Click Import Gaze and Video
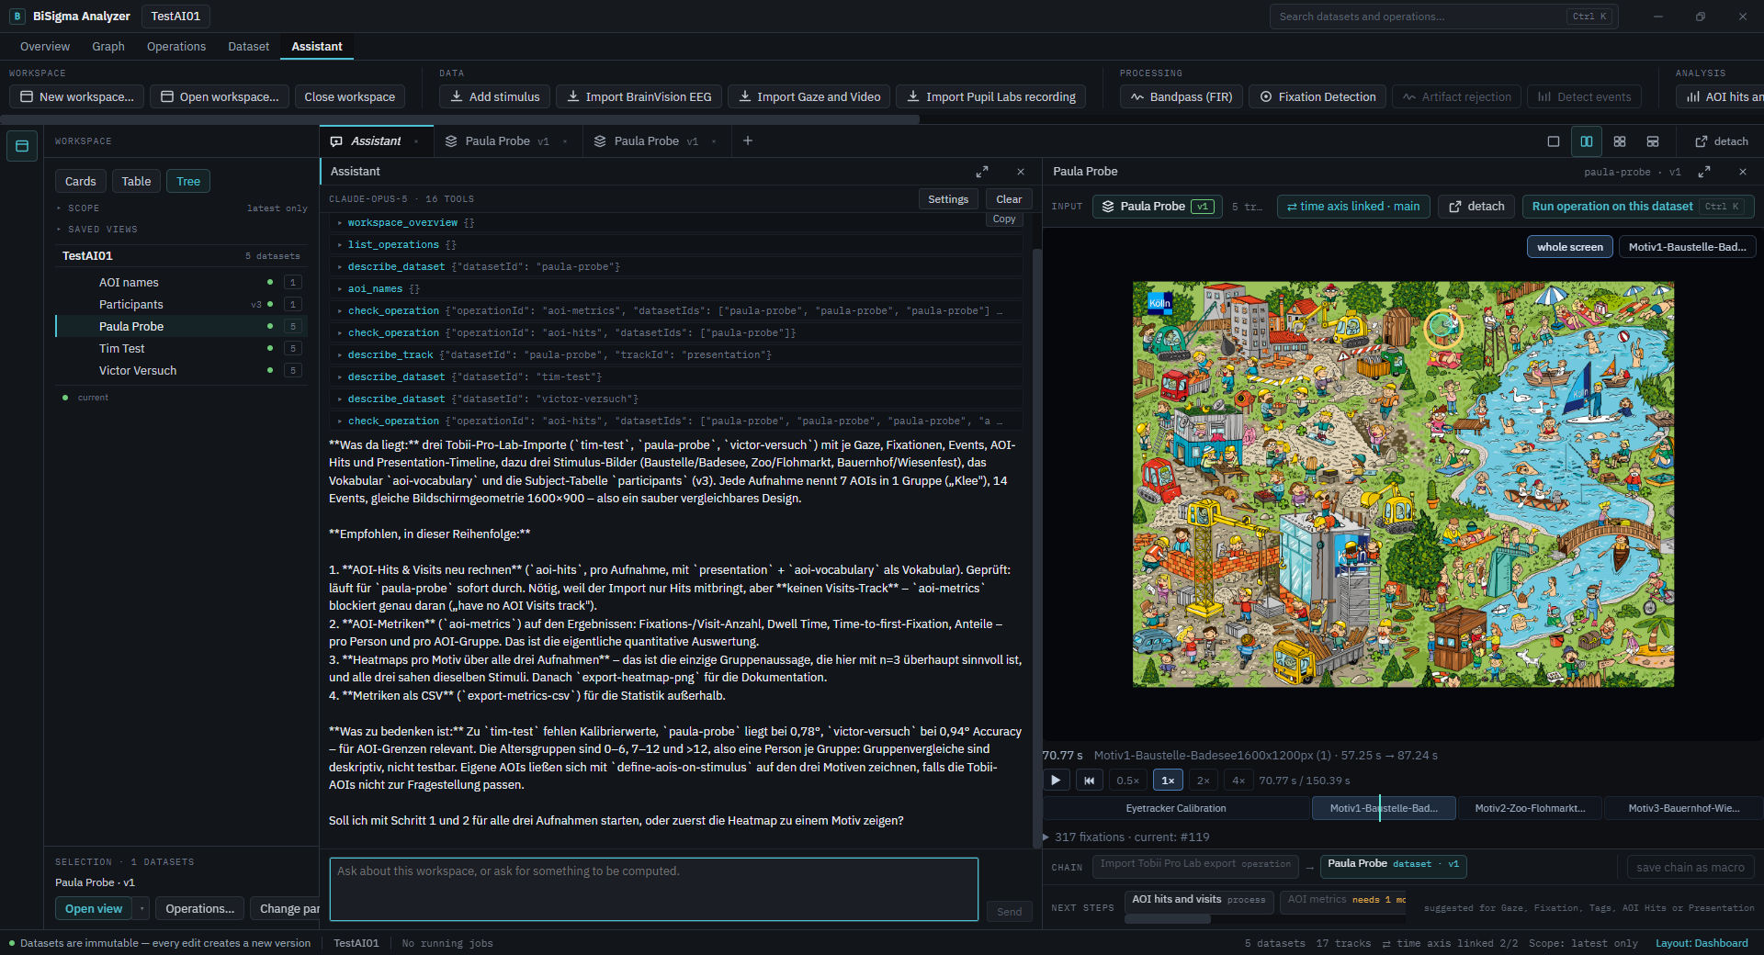This screenshot has width=1764, height=955. 809,96
